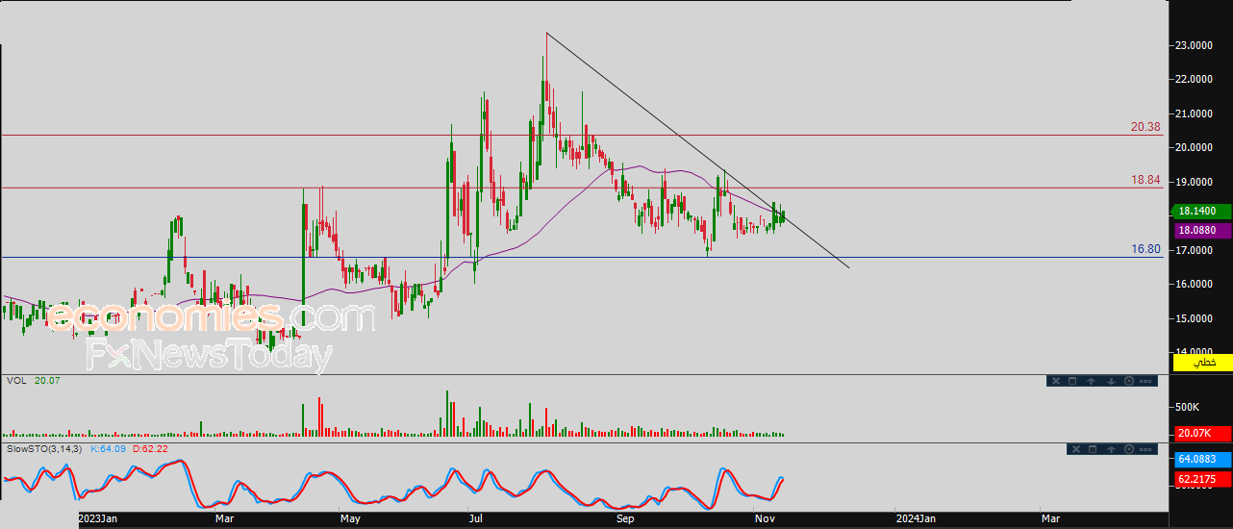Move the VOL panel down
The width and height of the screenshot is (1233, 529).
(x=1111, y=381)
